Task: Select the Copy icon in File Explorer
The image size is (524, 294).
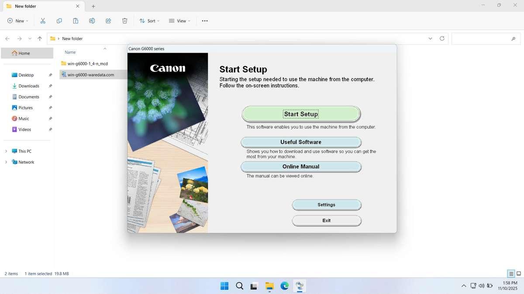Action: [x=59, y=20]
